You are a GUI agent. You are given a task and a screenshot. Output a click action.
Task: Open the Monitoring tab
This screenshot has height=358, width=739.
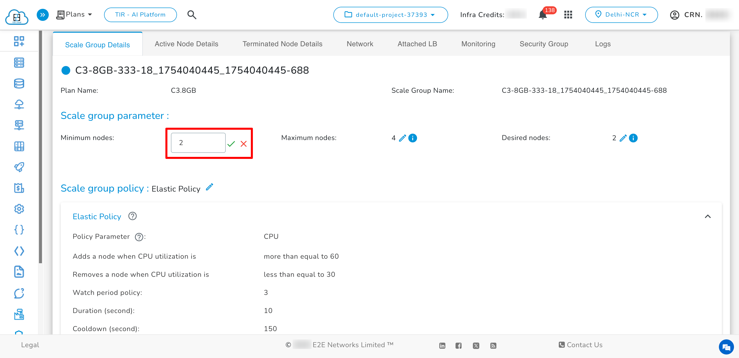point(478,43)
